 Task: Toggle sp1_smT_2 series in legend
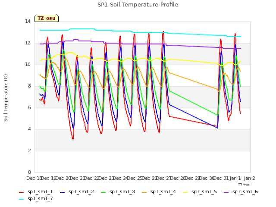tap(77, 191)
